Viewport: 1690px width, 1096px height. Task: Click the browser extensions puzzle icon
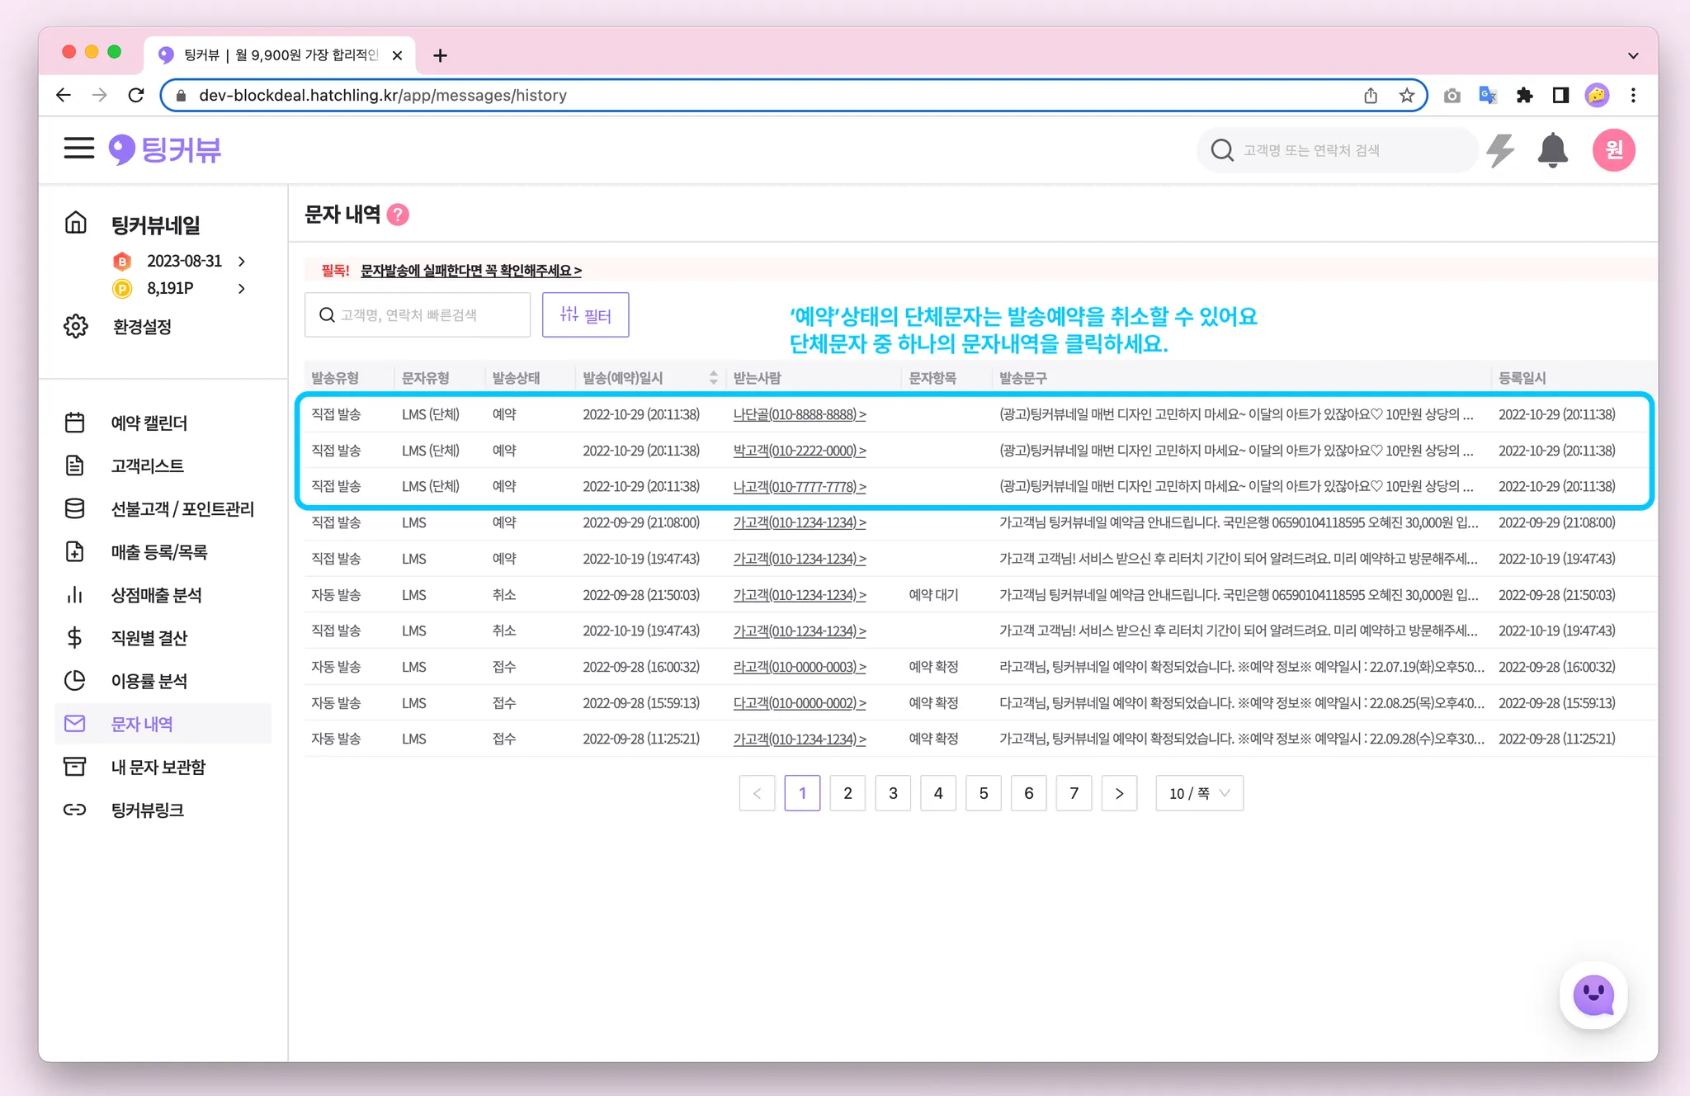tap(1524, 96)
